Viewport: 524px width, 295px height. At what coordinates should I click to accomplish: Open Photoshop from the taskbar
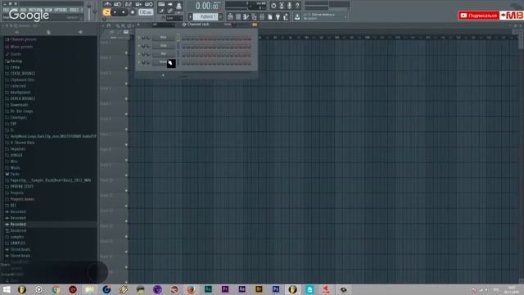coord(276,289)
